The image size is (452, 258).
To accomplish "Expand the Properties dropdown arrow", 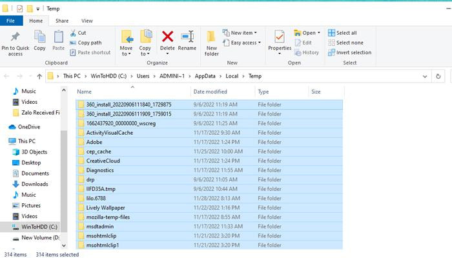I will tap(280, 54).
